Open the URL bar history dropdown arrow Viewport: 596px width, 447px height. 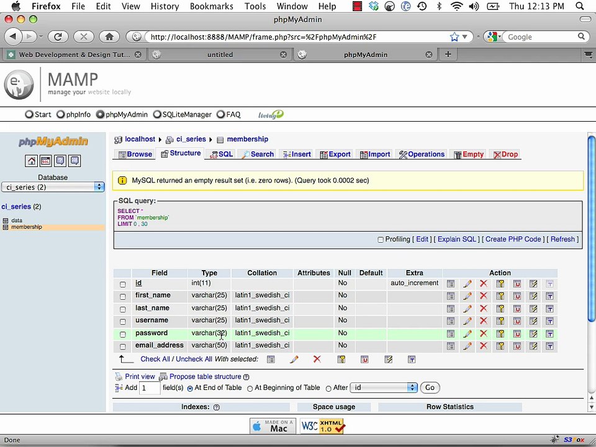pos(464,37)
